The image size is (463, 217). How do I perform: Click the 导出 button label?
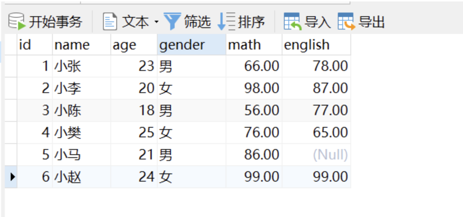click(x=371, y=22)
